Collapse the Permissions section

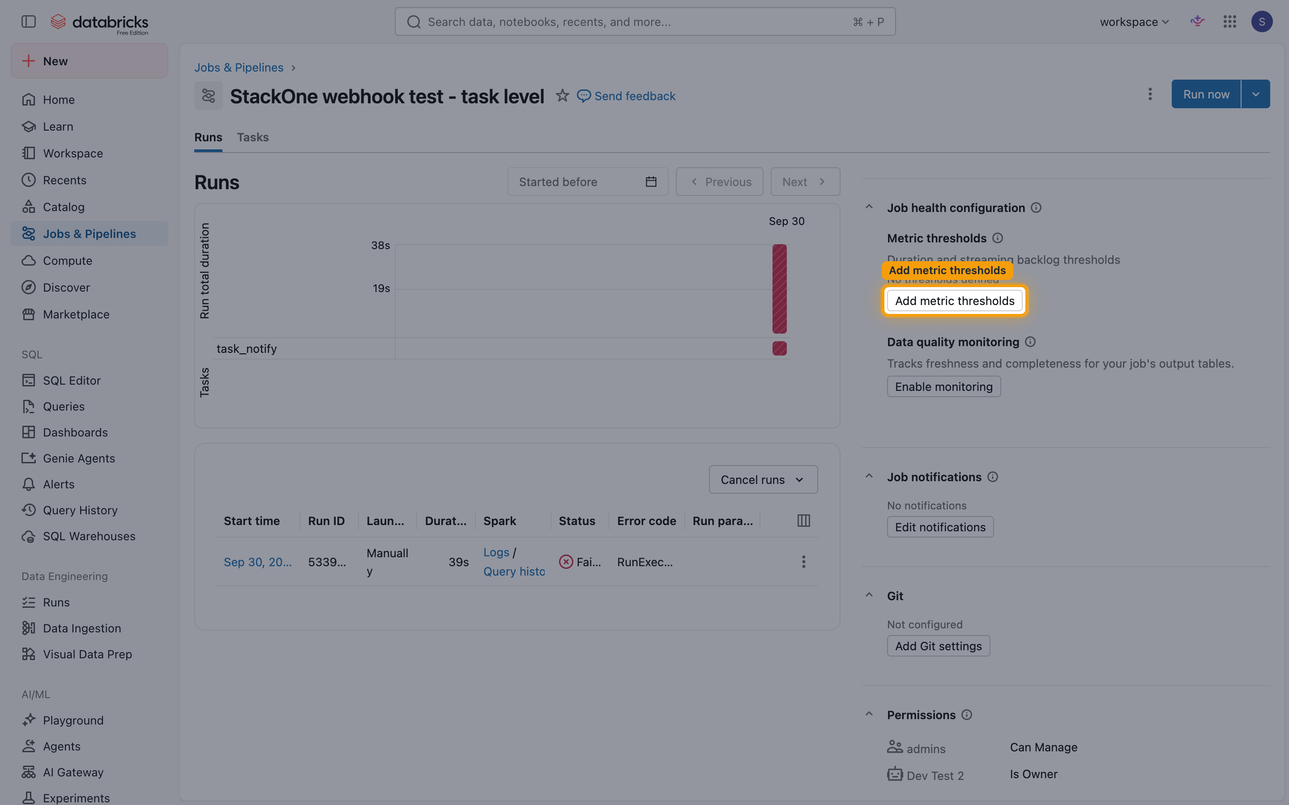click(x=869, y=715)
